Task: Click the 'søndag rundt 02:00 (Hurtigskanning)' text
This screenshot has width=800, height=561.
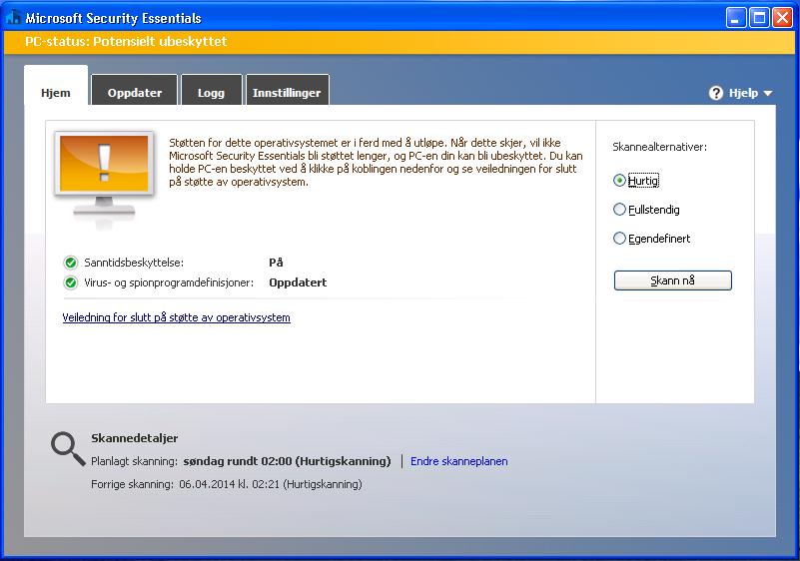Action: click(287, 461)
